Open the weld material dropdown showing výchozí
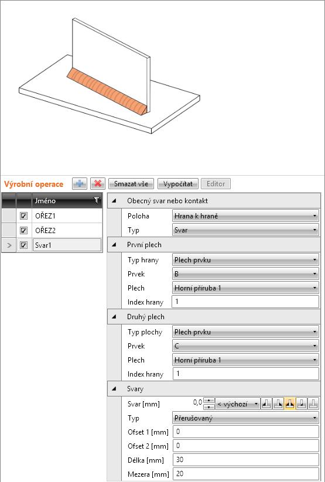Image resolution: width=325 pixels, height=482 pixels. (237, 404)
